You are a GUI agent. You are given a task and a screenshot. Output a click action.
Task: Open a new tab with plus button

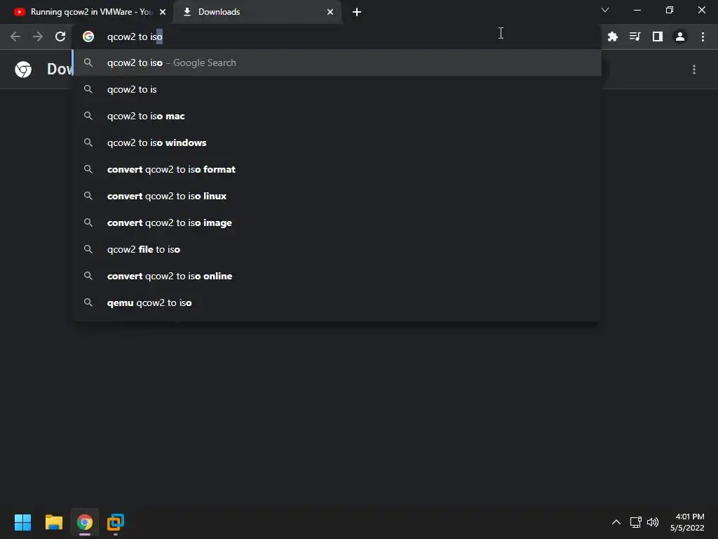point(357,12)
